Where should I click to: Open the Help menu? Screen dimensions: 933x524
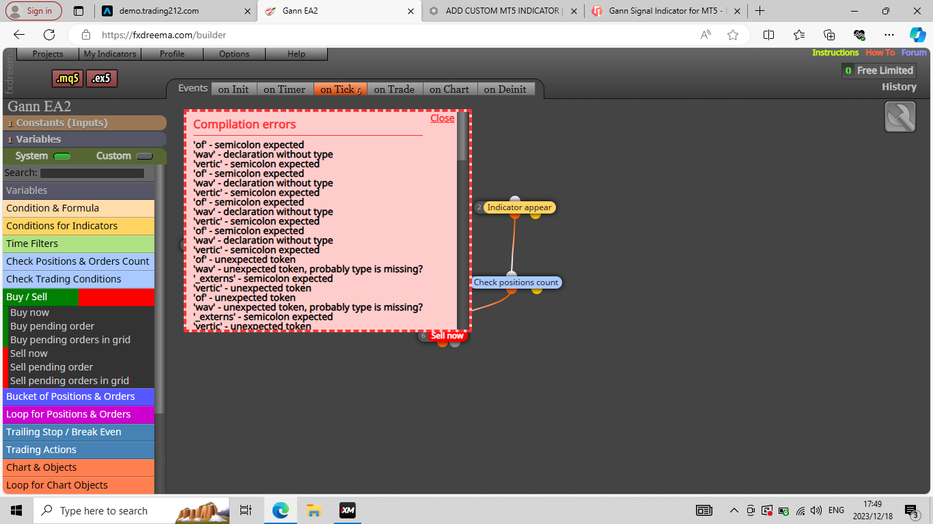(296, 54)
